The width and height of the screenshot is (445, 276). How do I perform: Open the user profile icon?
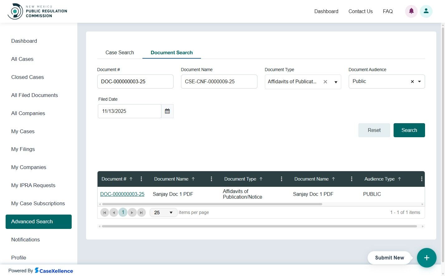pos(426,11)
